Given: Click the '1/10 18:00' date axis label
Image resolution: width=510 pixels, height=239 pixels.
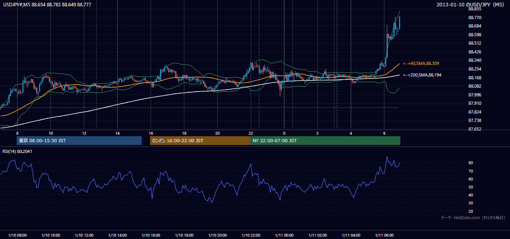Looking at the screenshot, I should click(x=184, y=235).
